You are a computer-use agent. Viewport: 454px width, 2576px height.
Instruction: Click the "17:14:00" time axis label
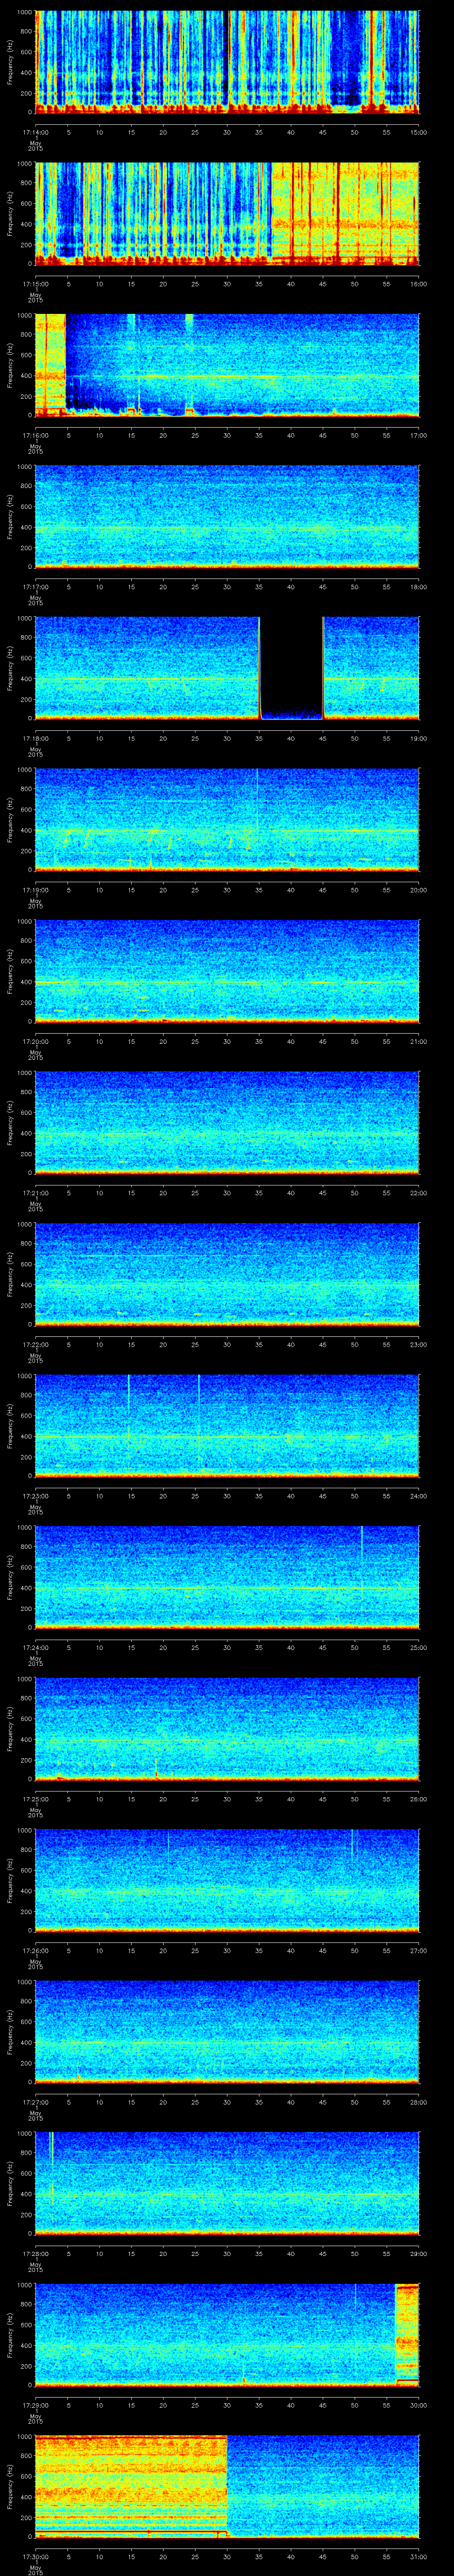tap(36, 132)
